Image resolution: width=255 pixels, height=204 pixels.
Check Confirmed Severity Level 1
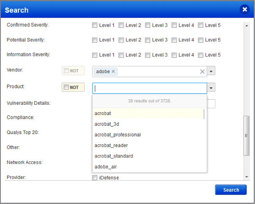(95, 25)
